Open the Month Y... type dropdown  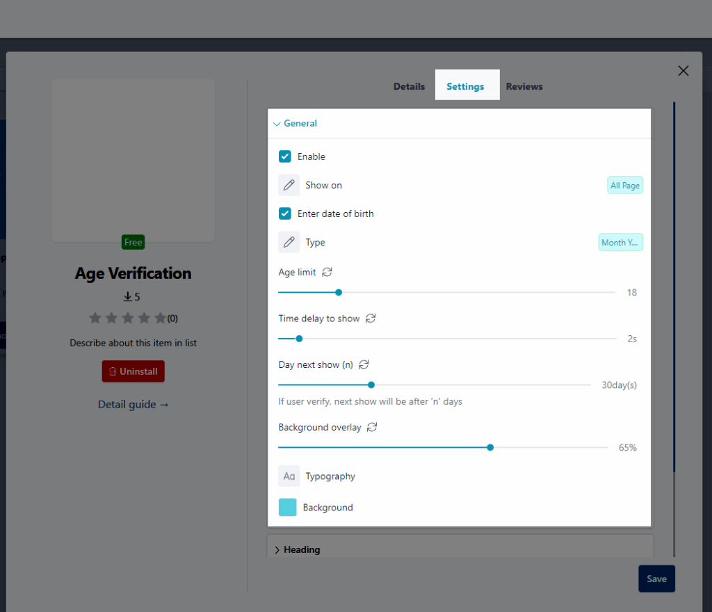[620, 243]
